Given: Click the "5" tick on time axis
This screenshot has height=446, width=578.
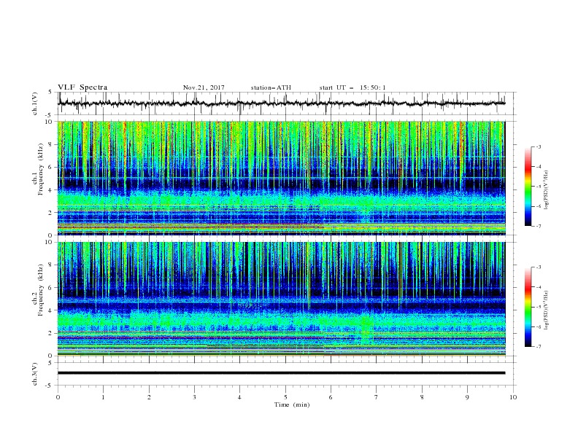Looking at the screenshot, I should [285, 397].
